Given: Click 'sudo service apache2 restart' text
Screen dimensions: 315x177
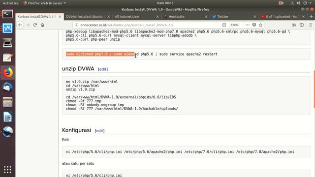Looking at the screenshot, I should point(188,54).
